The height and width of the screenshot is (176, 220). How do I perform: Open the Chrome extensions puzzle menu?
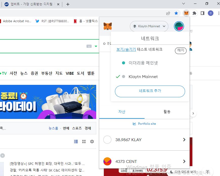pos(194,13)
